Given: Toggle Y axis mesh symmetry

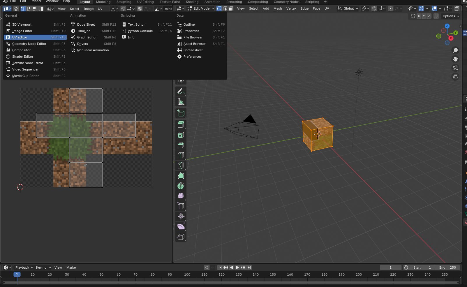Looking at the screenshot, I should (x=424, y=16).
